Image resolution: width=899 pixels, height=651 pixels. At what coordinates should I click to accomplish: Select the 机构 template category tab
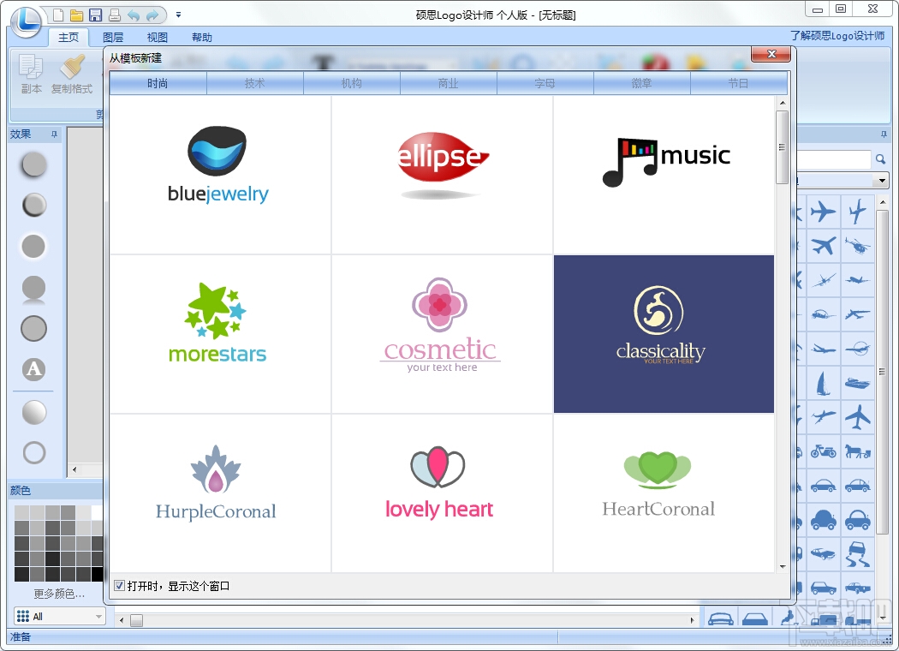click(x=351, y=84)
